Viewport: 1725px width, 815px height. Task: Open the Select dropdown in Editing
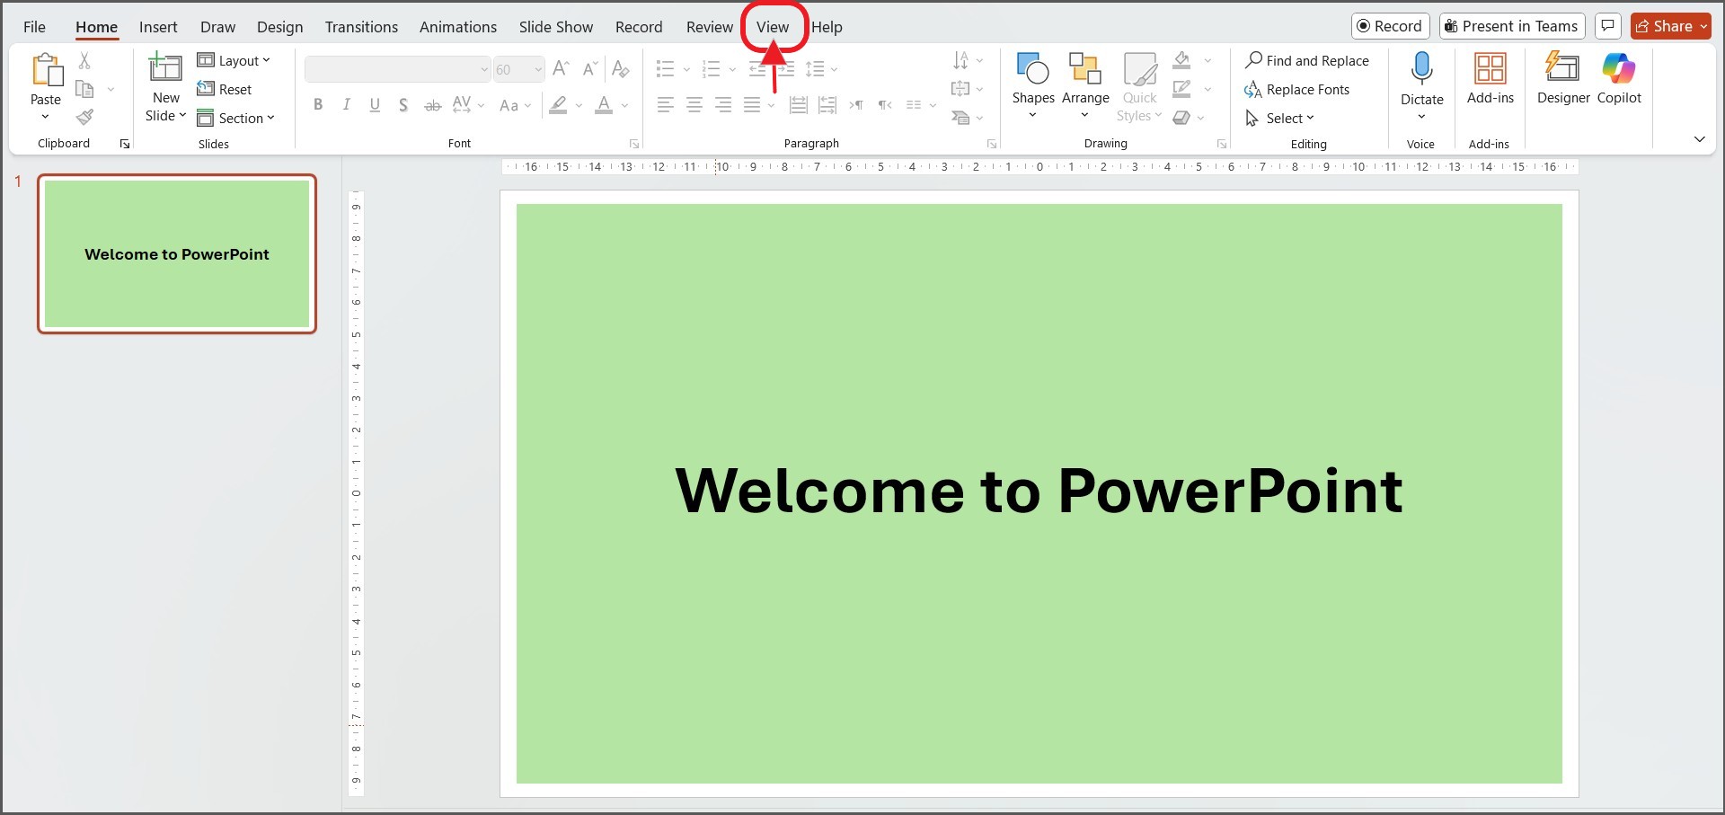pos(1280,118)
